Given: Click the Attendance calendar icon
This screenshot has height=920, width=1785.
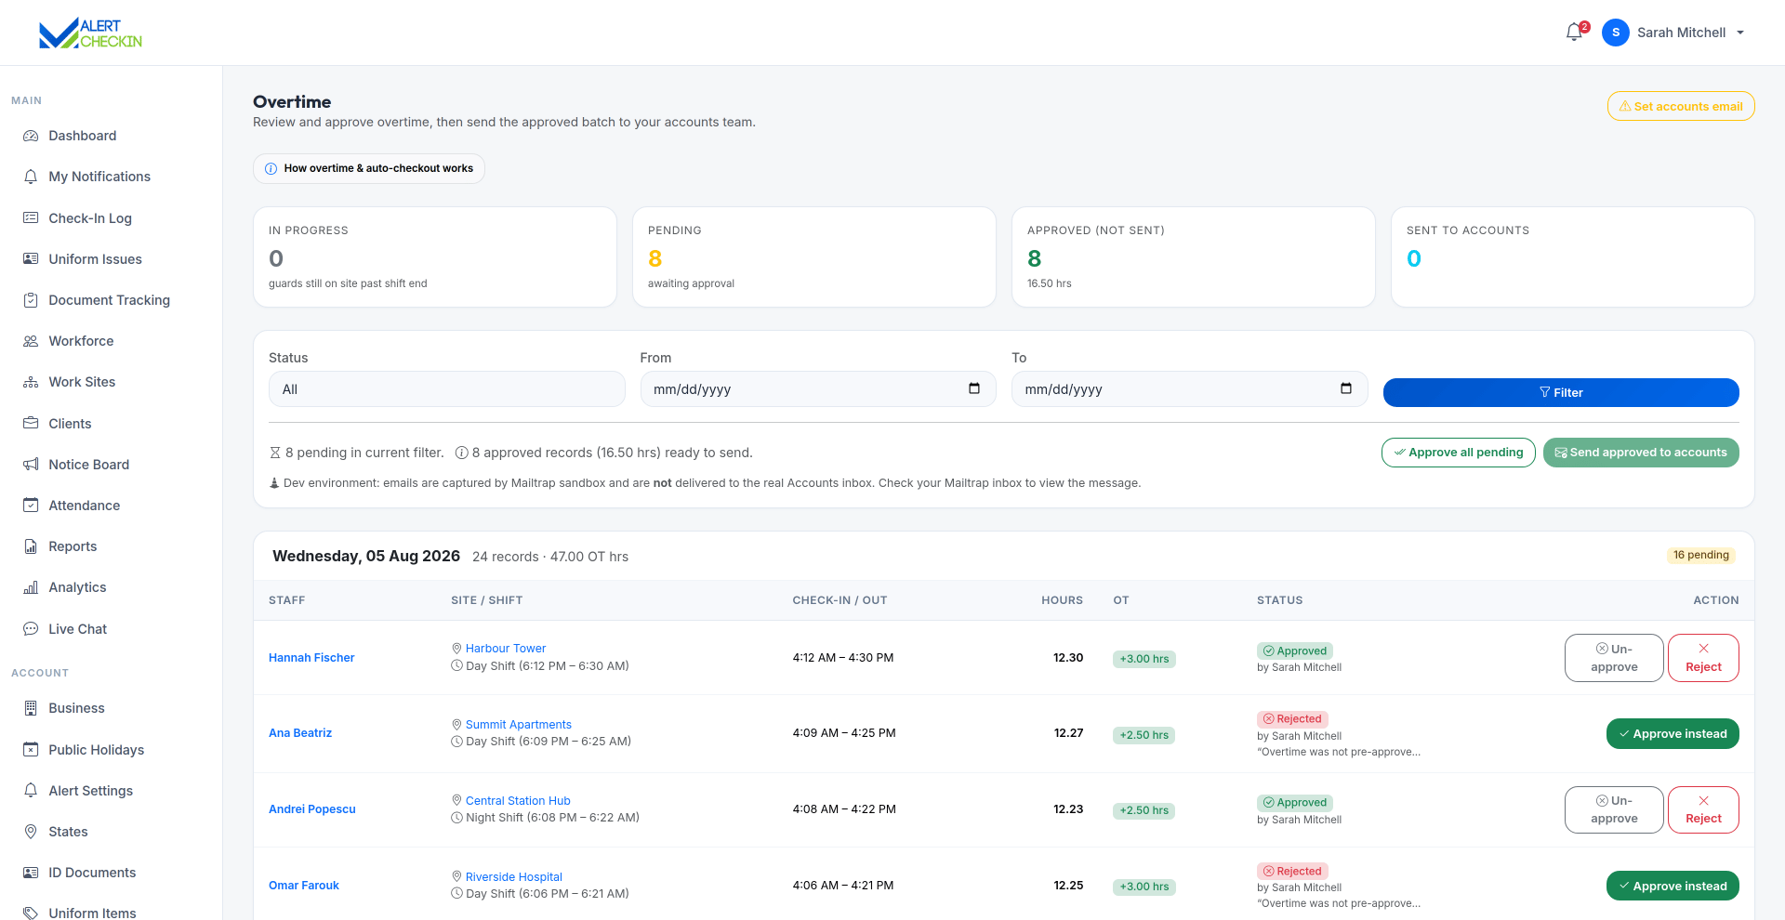Looking at the screenshot, I should coord(31,506).
